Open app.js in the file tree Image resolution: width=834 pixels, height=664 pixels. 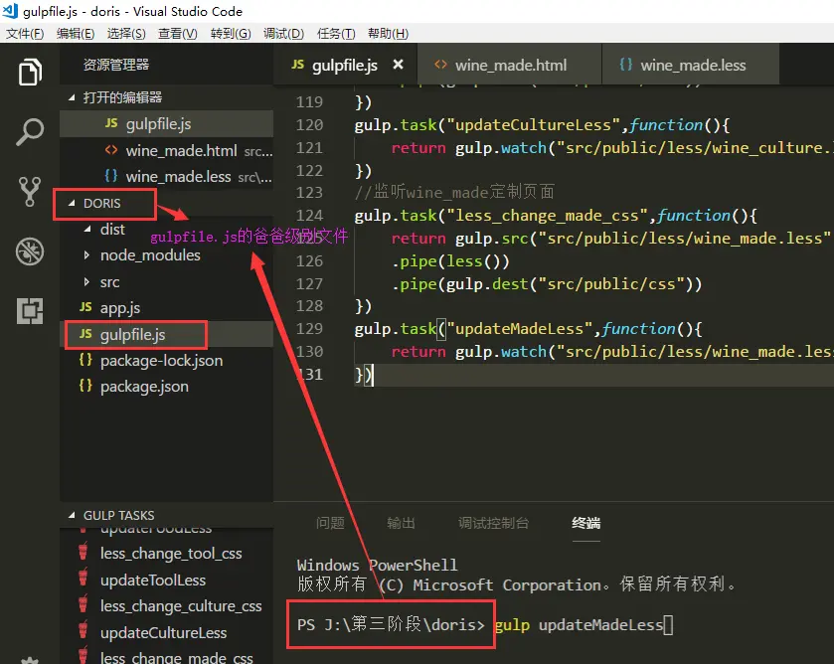166,307
